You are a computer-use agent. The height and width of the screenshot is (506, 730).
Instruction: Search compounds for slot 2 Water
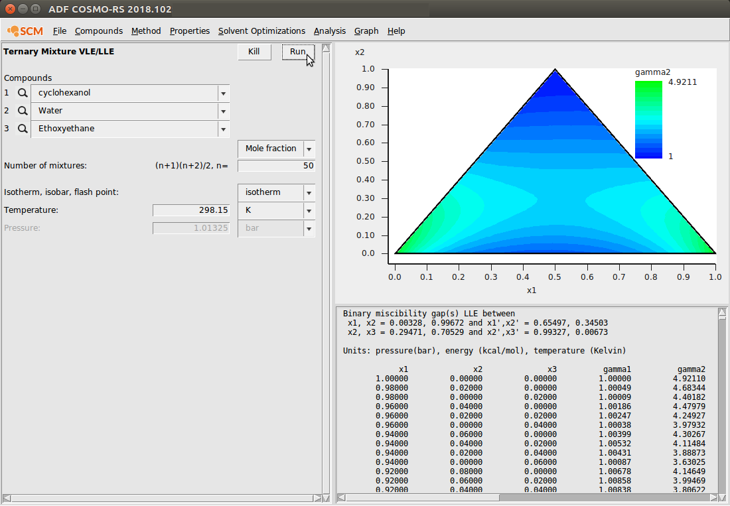pyautogui.click(x=23, y=111)
